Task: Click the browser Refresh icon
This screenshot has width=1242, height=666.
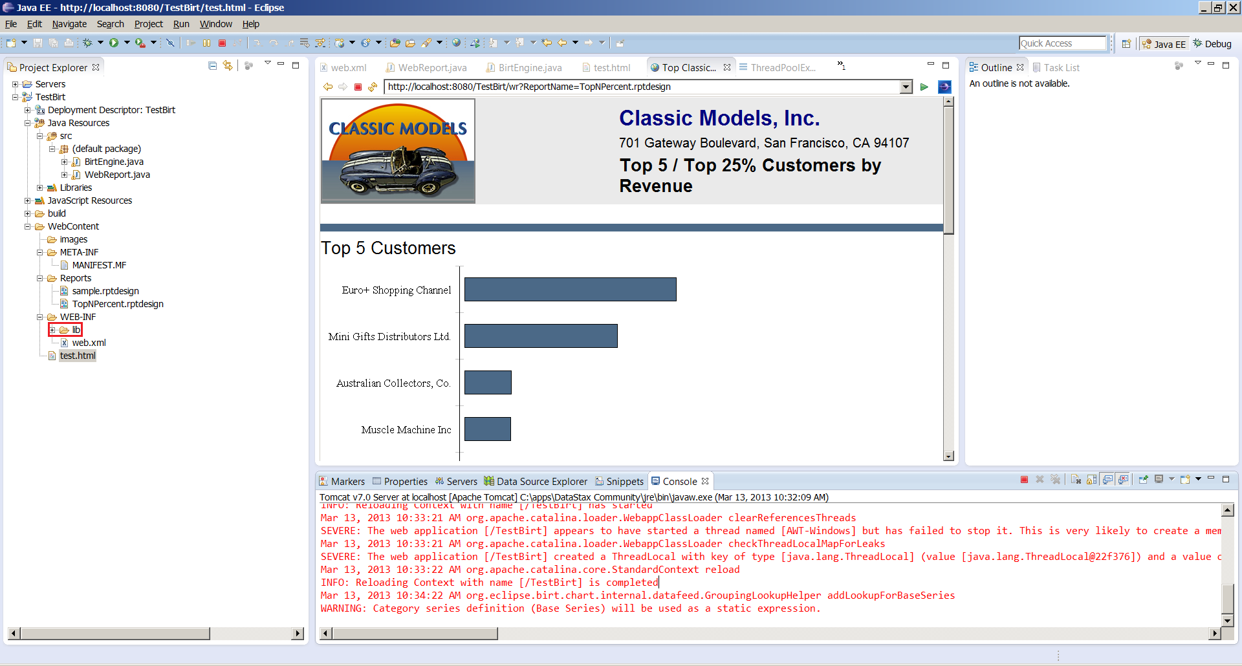Action: pyautogui.click(x=373, y=87)
